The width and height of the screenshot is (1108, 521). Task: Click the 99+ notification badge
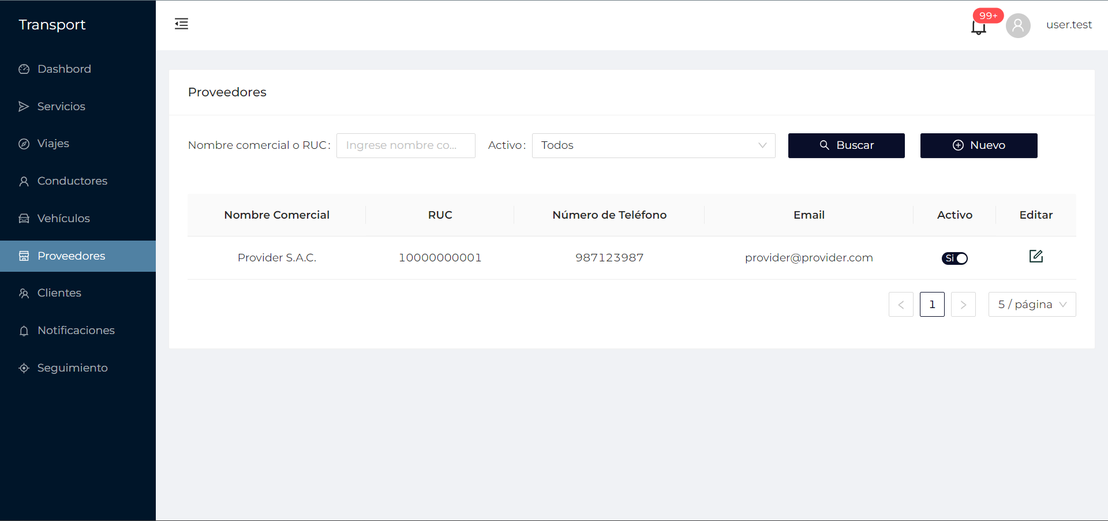pyautogui.click(x=988, y=16)
